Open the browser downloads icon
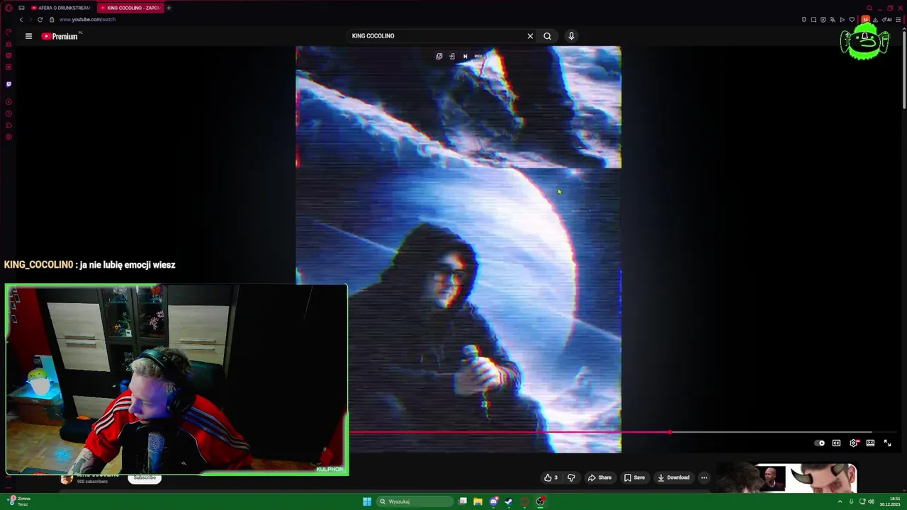Viewport: 907px width, 510px height. 875,19
